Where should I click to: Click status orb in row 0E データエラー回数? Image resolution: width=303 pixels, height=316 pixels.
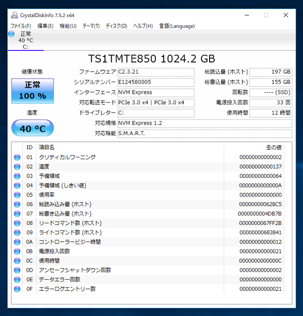click(x=17, y=280)
